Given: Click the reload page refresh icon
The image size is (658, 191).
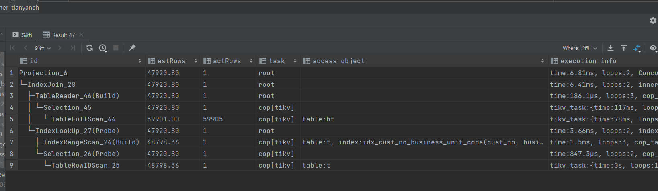Looking at the screenshot, I should (90, 48).
